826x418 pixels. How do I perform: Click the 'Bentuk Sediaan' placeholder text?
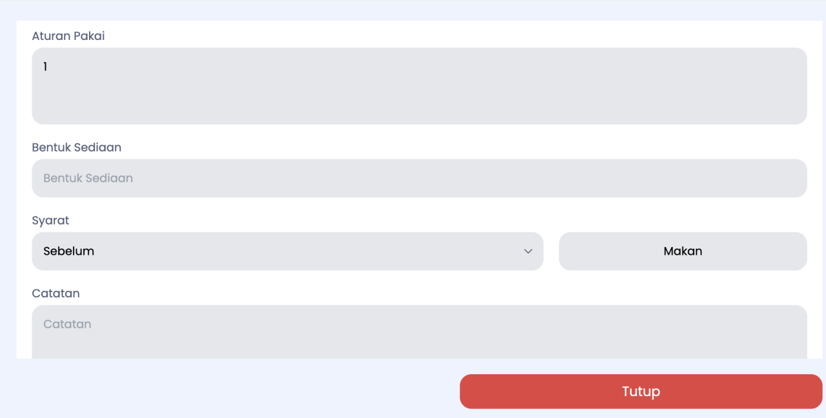click(x=88, y=178)
